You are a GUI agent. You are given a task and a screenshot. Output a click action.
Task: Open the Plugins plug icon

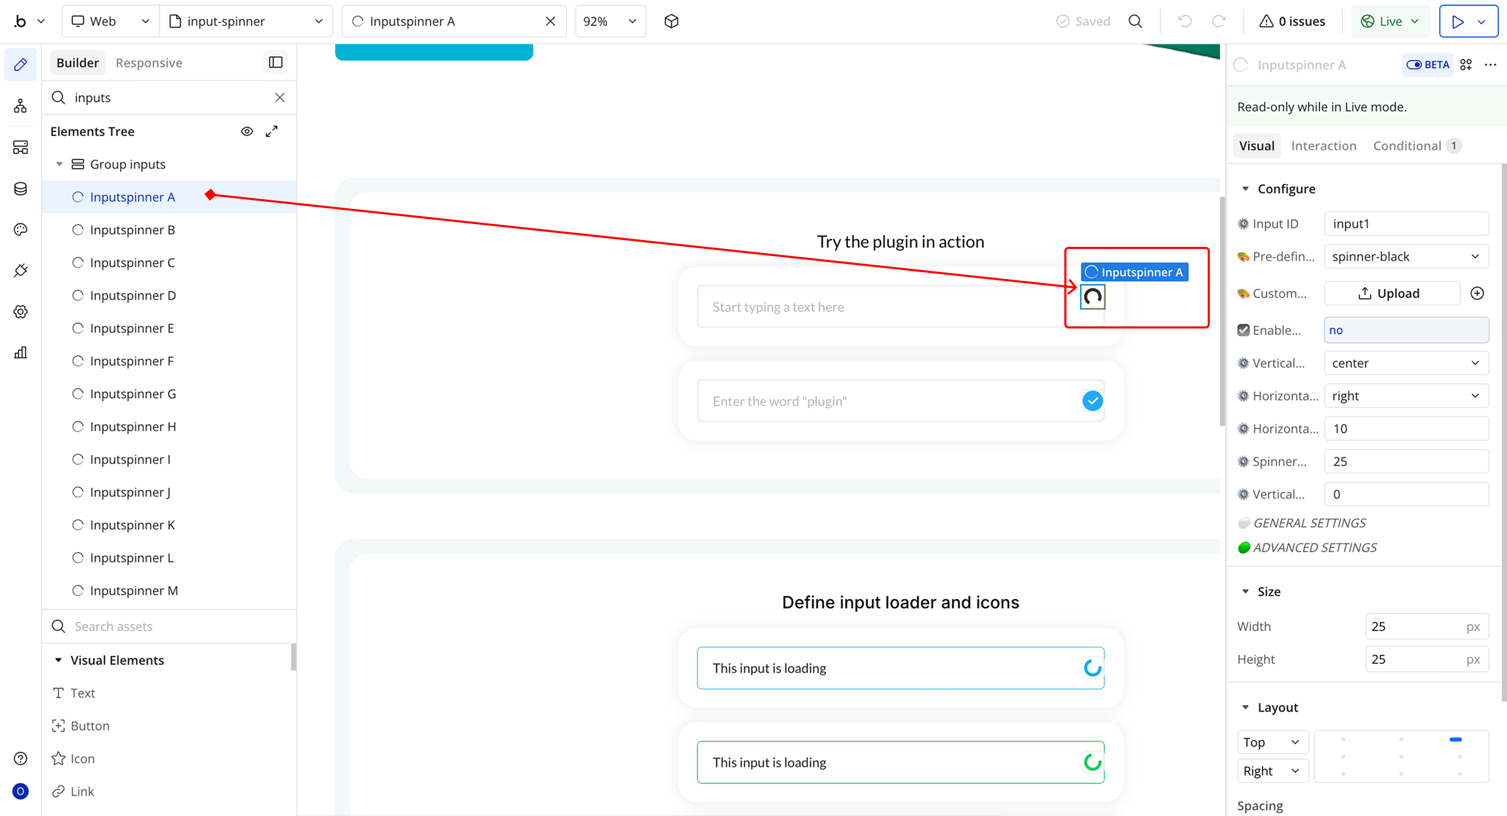(20, 270)
